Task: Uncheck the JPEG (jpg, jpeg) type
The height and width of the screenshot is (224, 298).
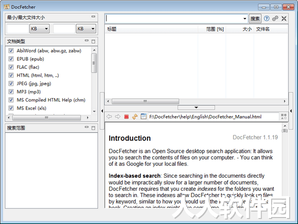Action: click(11, 83)
